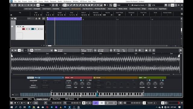Open the Studio menu

coord(60,2)
